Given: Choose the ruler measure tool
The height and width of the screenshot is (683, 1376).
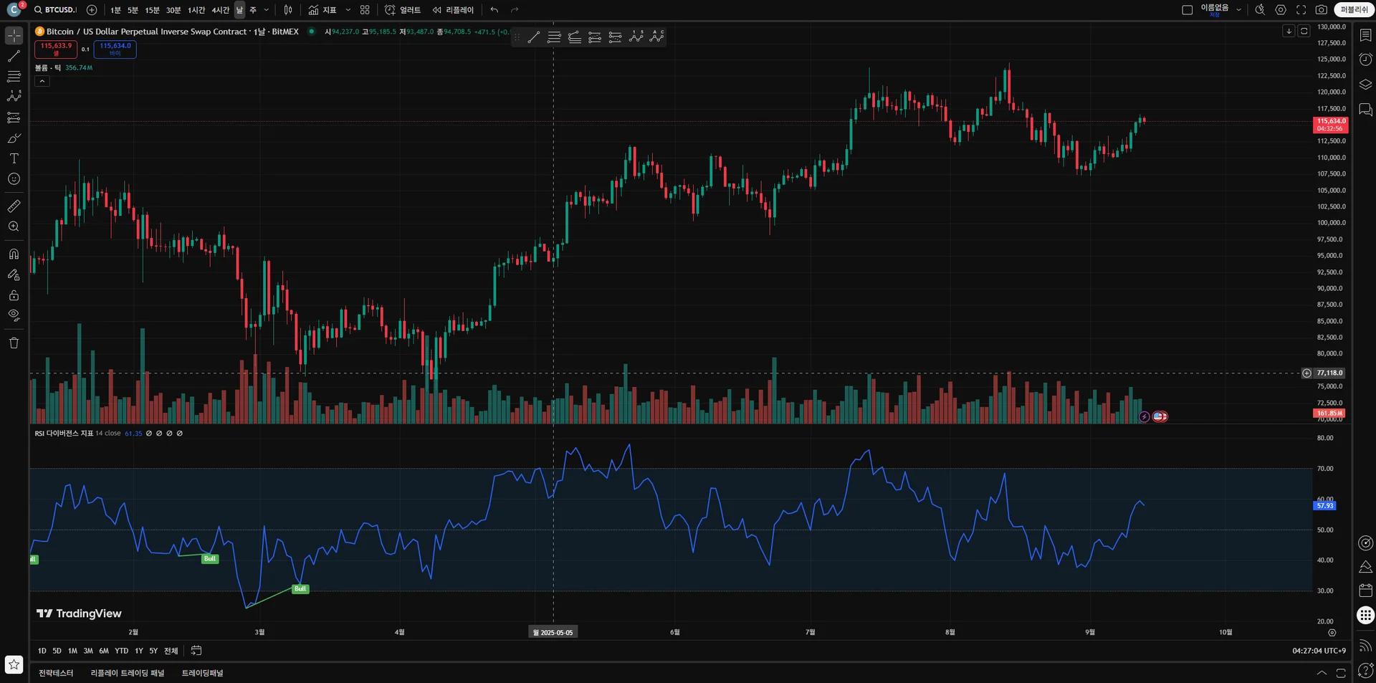Looking at the screenshot, I should point(14,206).
